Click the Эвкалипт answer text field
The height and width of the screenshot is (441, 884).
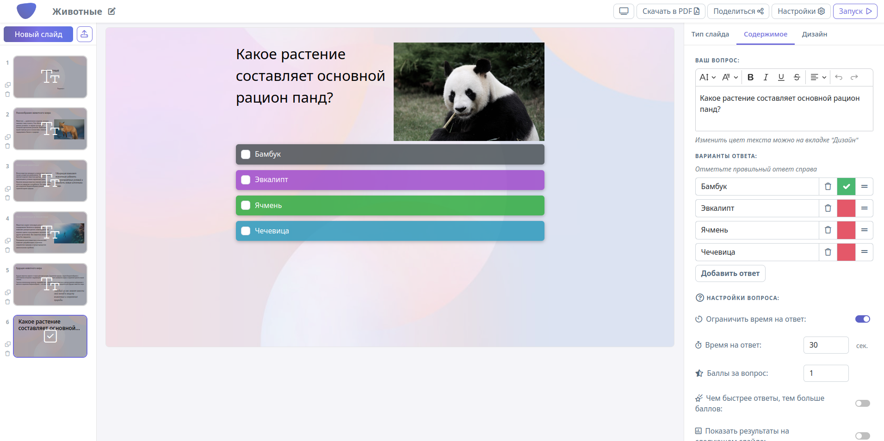tap(757, 208)
